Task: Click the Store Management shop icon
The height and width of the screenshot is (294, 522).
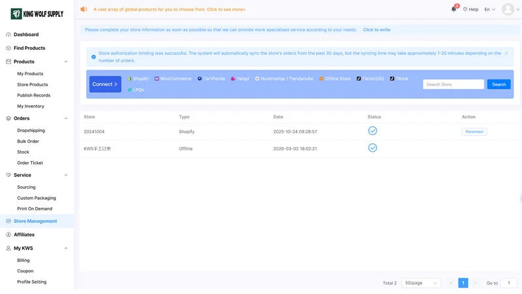Action: (x=8, y=221)
